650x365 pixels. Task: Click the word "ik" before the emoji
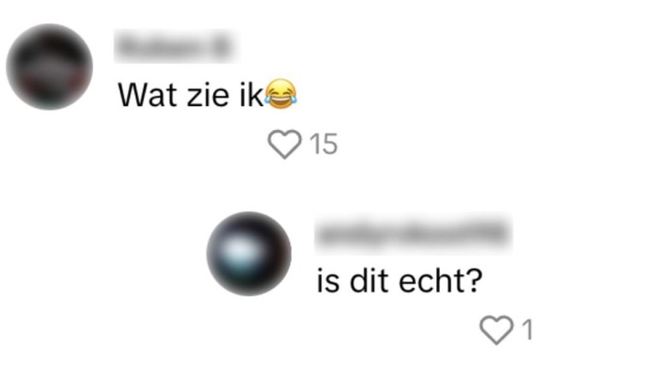point(251,95)
